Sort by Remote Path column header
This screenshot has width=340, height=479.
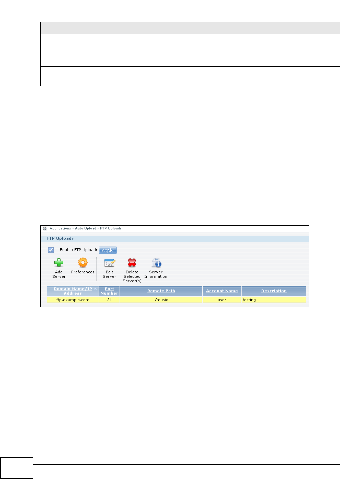[x=161, y=291]
